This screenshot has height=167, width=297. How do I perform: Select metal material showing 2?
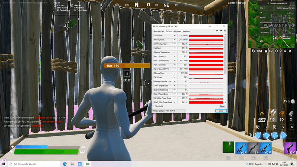pos(291,115)
